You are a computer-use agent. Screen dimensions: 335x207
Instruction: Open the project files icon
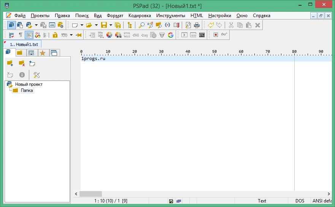pos(29,25)
